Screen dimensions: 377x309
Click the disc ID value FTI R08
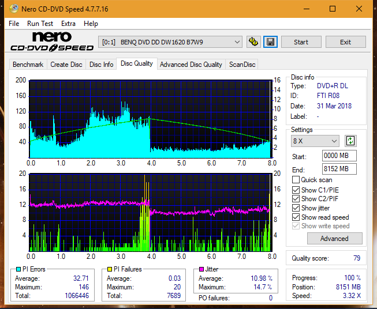pyautogui.click(x=328, y=96)
